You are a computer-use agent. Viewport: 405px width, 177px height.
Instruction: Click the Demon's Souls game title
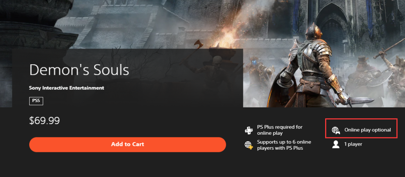coord(79,70)
